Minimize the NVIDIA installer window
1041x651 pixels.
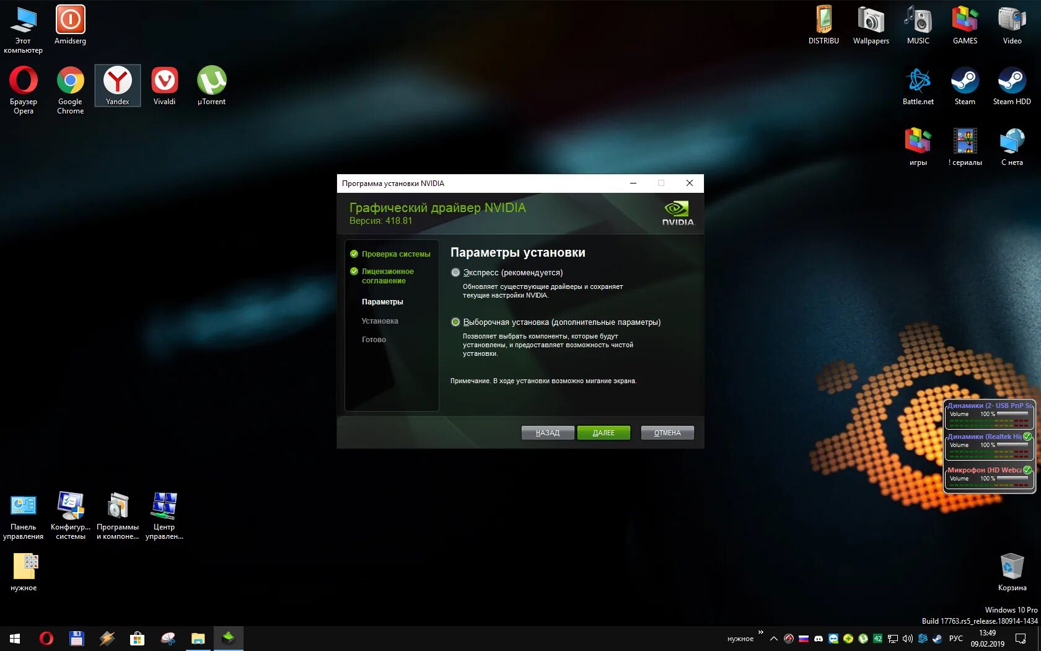pos(633,183)
